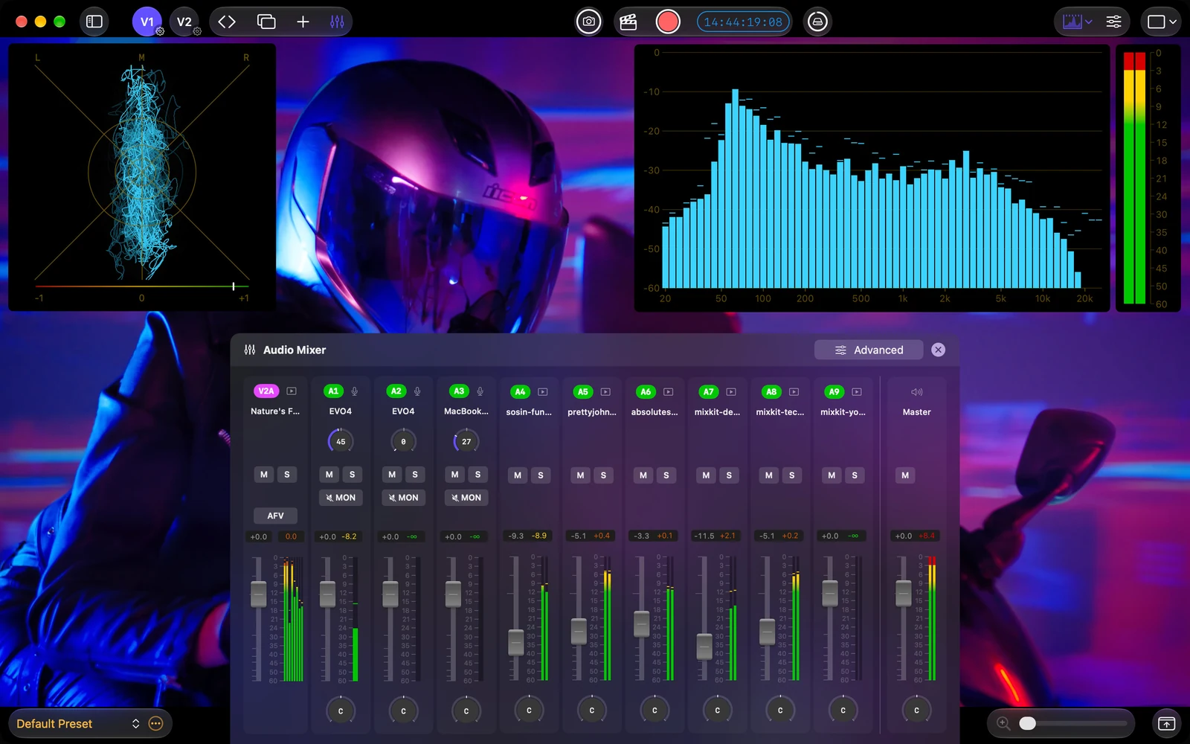
Task: Close the Audio Mixer panel
Action: (939, 350)
